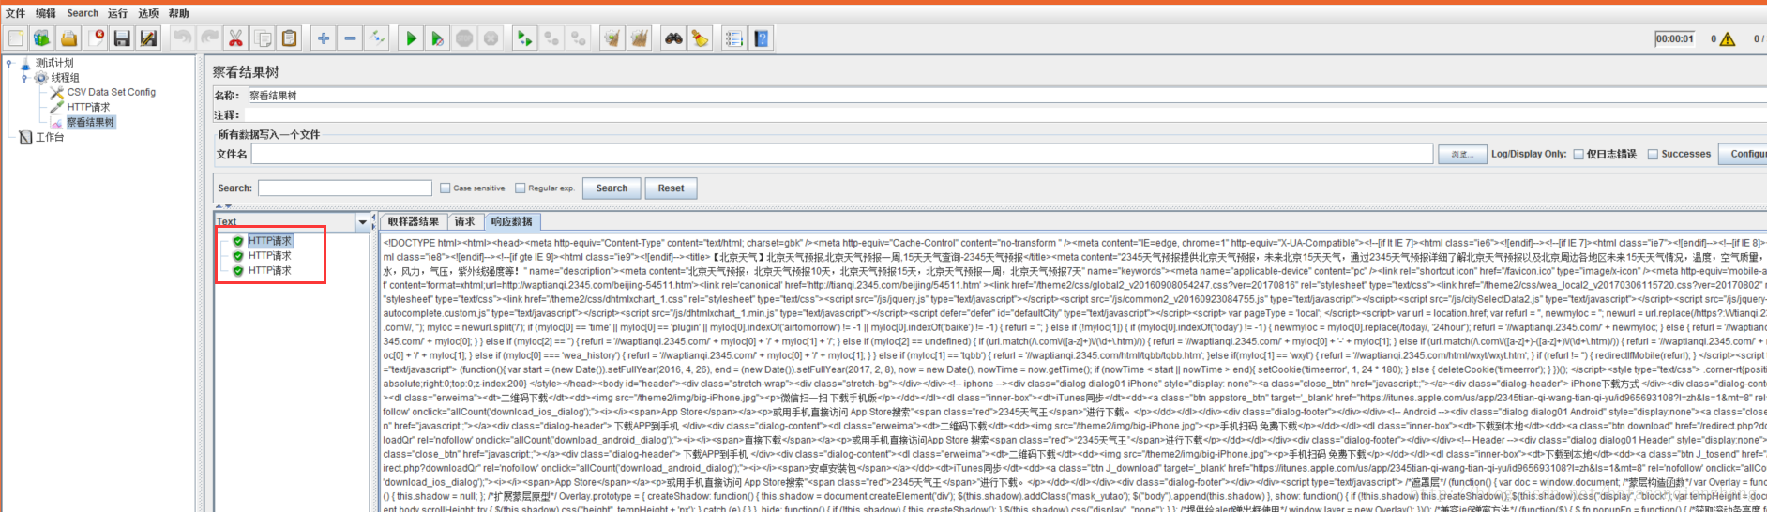Switch to the 请求 tab
1767x512 pixels.
[465, 222]
